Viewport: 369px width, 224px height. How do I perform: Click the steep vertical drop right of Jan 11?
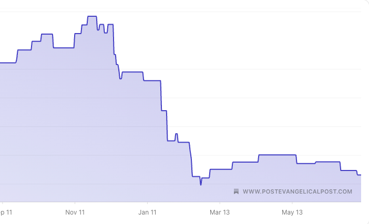coord(161,95)
